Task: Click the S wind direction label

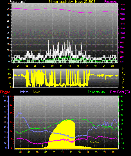Action: [x=123, y=78]
